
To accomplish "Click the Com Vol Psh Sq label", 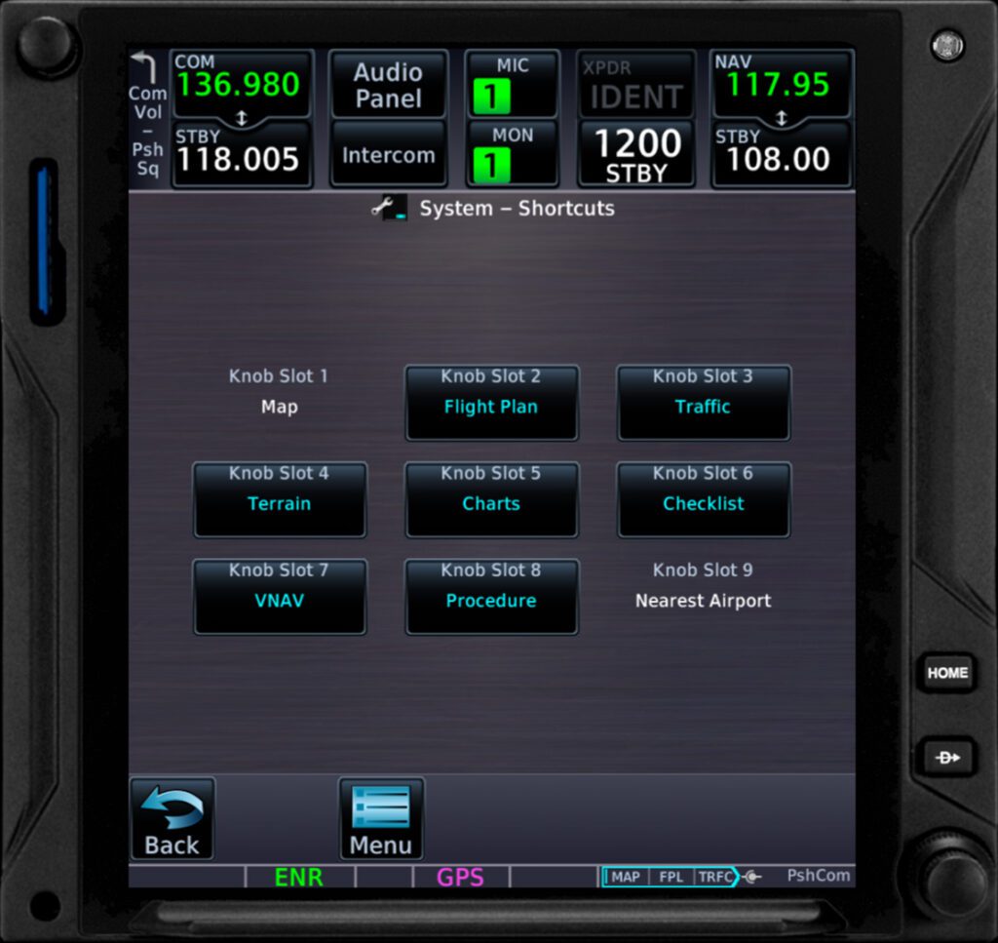I will (148, 131).
